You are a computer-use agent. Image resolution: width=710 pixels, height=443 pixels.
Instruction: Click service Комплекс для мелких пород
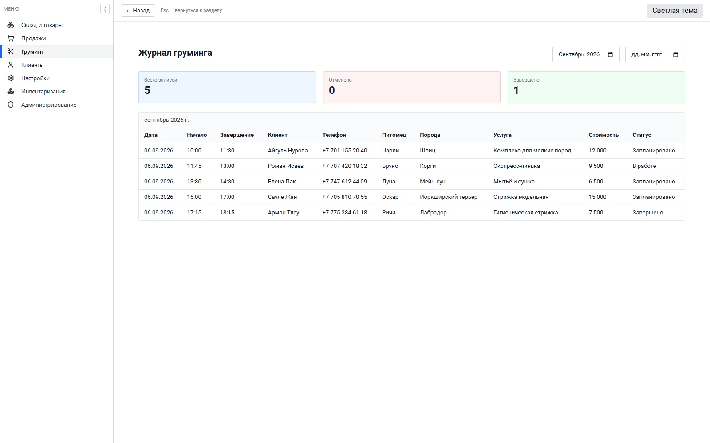pyautogui.click(x=532, y=151)
